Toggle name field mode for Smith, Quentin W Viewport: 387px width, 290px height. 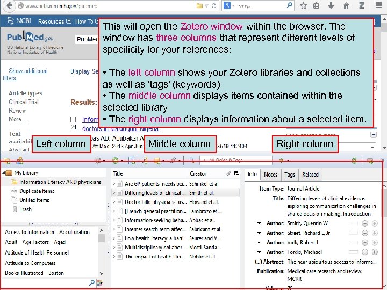353,223
